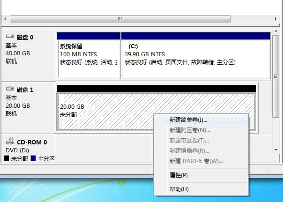Click the horizontal scrollbar left arrow
Viewport: 283px width, 202px height.
coord(6,19)
